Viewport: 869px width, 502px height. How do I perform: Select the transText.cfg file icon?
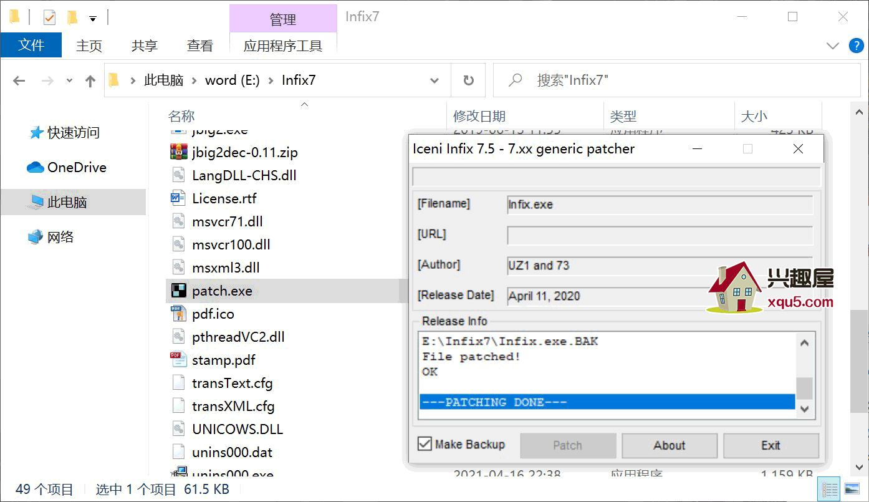pyautogui.click(x=178, y=383)
